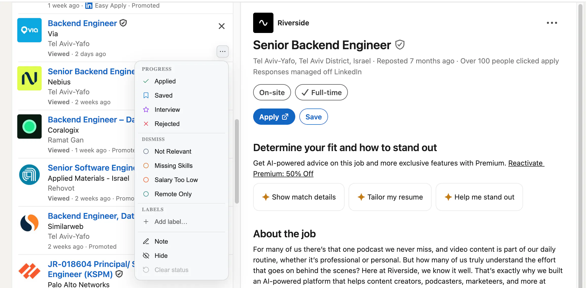Viewport: 586px width, 288px height.
Task: Open the Similarweb Backend Engineer job
Action: click(91, 216)
